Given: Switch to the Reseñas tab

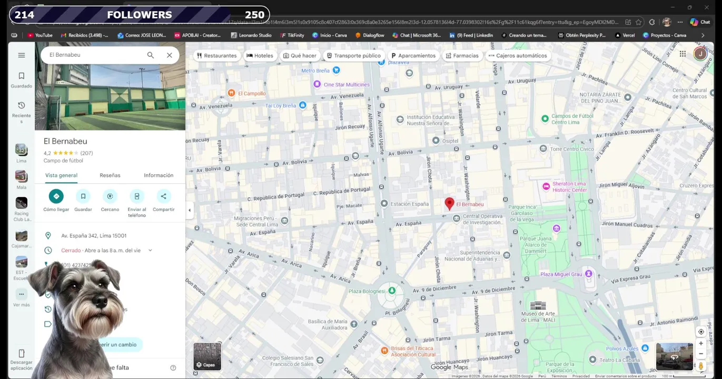Looking at the screenshot, I should (110, 175).
